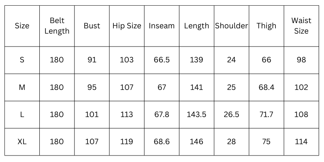
Task: Click the inseam value 66.5
Action: point(162,60)
